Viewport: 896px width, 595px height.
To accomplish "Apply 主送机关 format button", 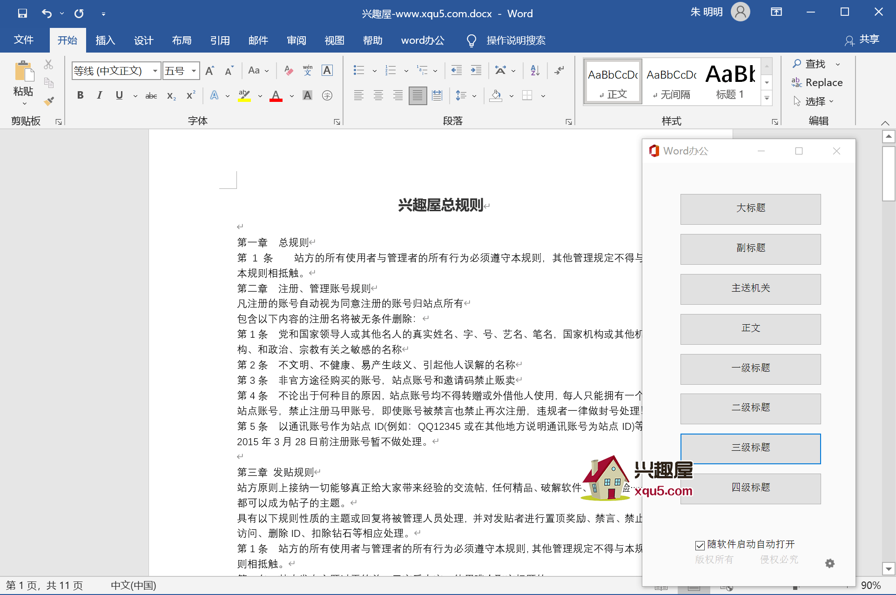I will 750,289.
